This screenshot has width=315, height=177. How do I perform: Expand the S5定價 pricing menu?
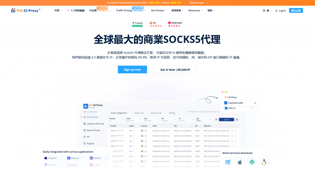pos(100,10)
